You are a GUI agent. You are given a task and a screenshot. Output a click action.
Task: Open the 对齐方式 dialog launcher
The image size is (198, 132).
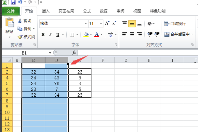click(192, 45)
